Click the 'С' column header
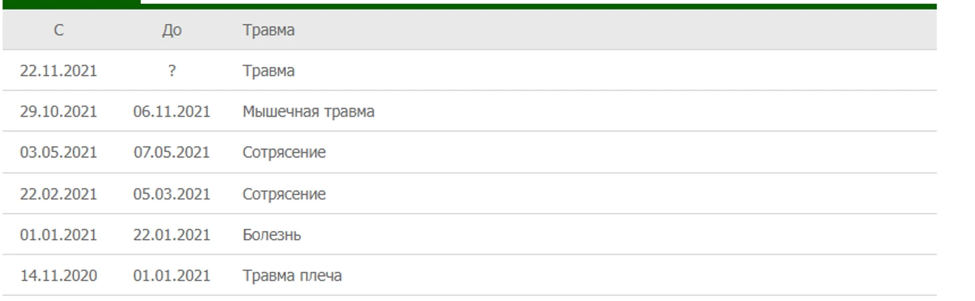 pyautogui.click(x=59, y=30)
